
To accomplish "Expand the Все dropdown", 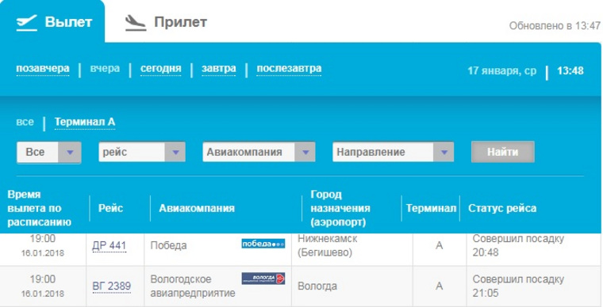I will pyautogui.click(x=49, y=152).
